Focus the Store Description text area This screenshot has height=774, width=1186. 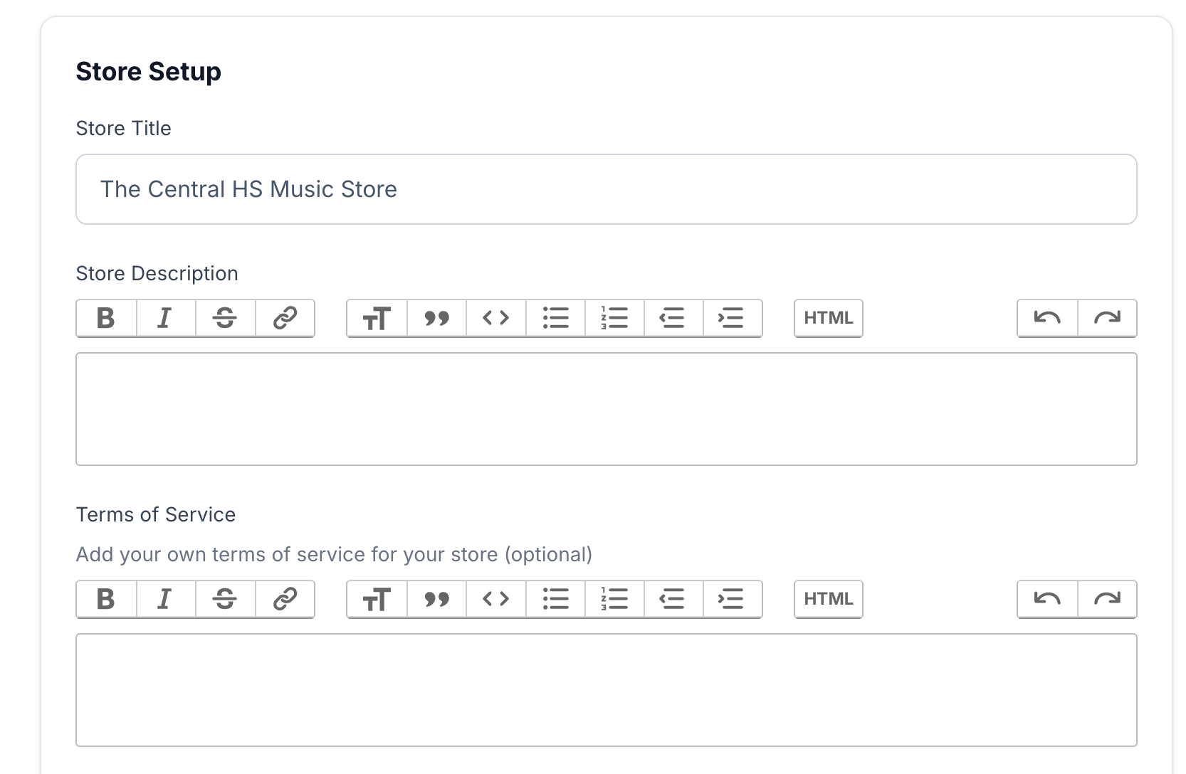[x=606, y=409]
